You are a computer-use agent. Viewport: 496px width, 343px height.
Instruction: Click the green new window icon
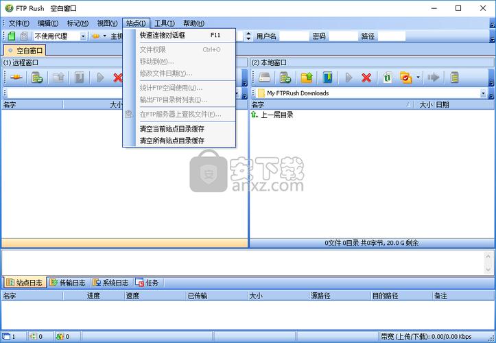point(12,36)
